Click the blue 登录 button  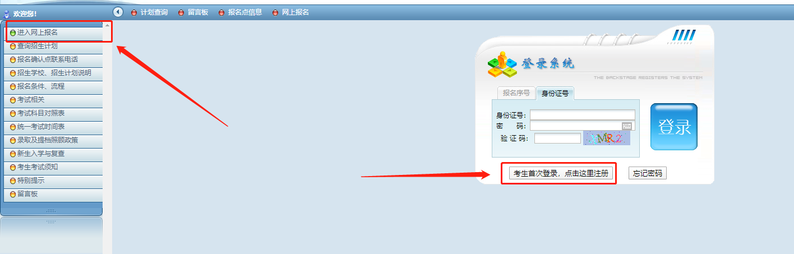(674, 127)
